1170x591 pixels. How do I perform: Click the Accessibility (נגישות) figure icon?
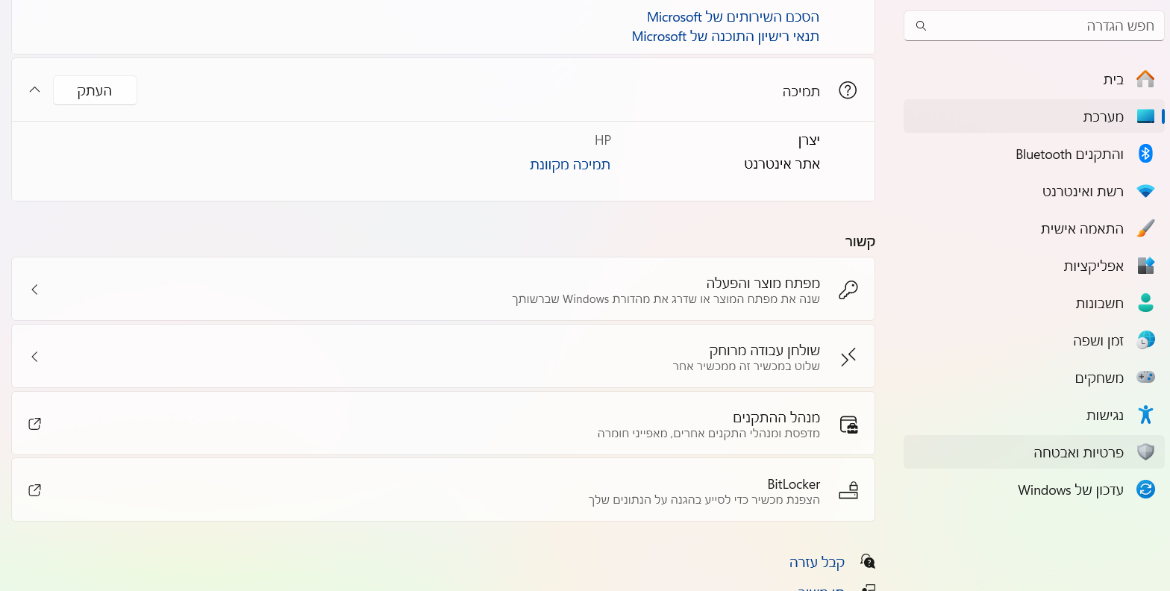[1145, 415]
